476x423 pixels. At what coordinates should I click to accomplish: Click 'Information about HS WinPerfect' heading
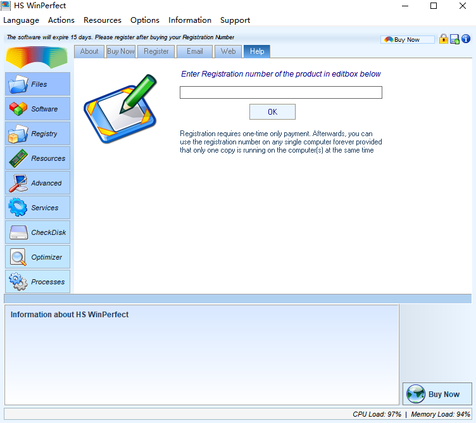(70, 315)
